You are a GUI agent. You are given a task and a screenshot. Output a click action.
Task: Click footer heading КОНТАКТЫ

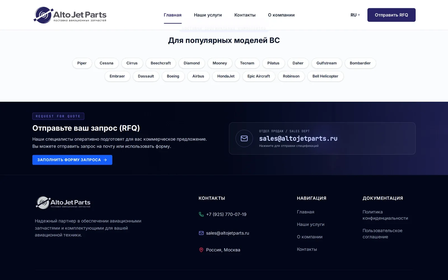coord(212,198)
